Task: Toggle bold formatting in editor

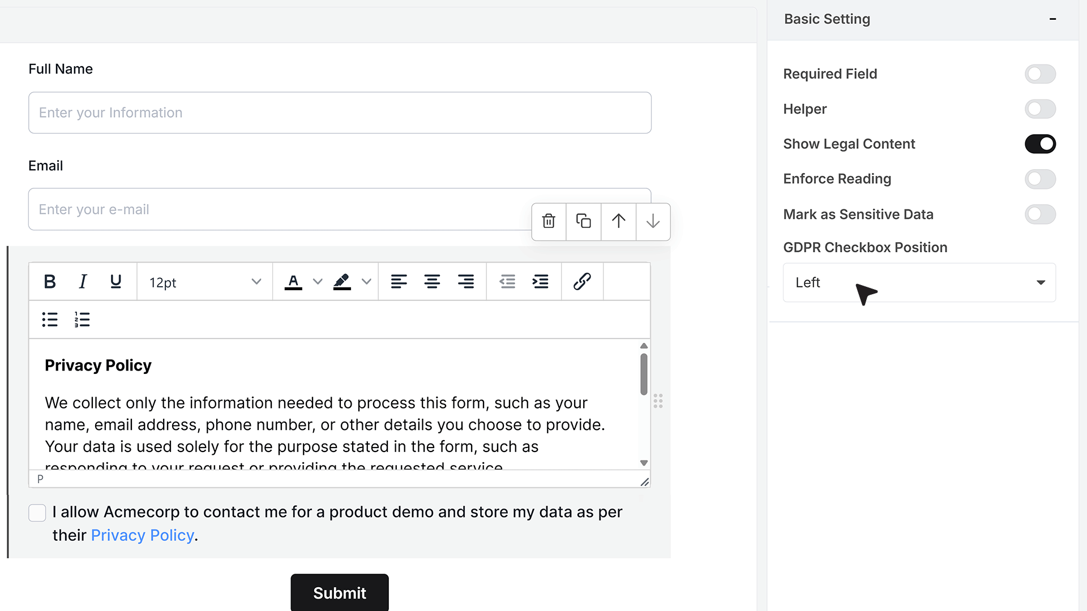Action: tap(50, 282)
